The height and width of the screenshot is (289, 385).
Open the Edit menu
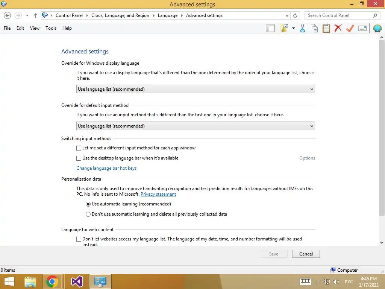[20, 28]
